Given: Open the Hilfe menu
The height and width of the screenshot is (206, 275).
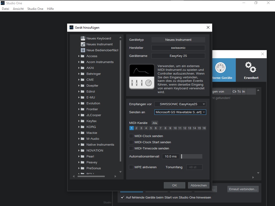Looking at the screenshot, I should (50, 9).
